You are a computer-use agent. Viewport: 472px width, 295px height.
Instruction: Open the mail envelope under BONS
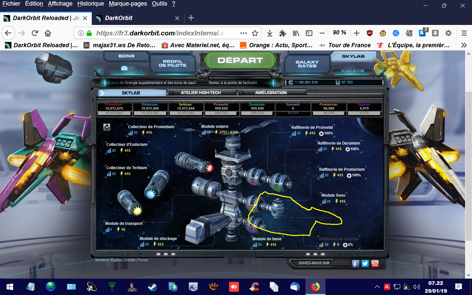124,68
